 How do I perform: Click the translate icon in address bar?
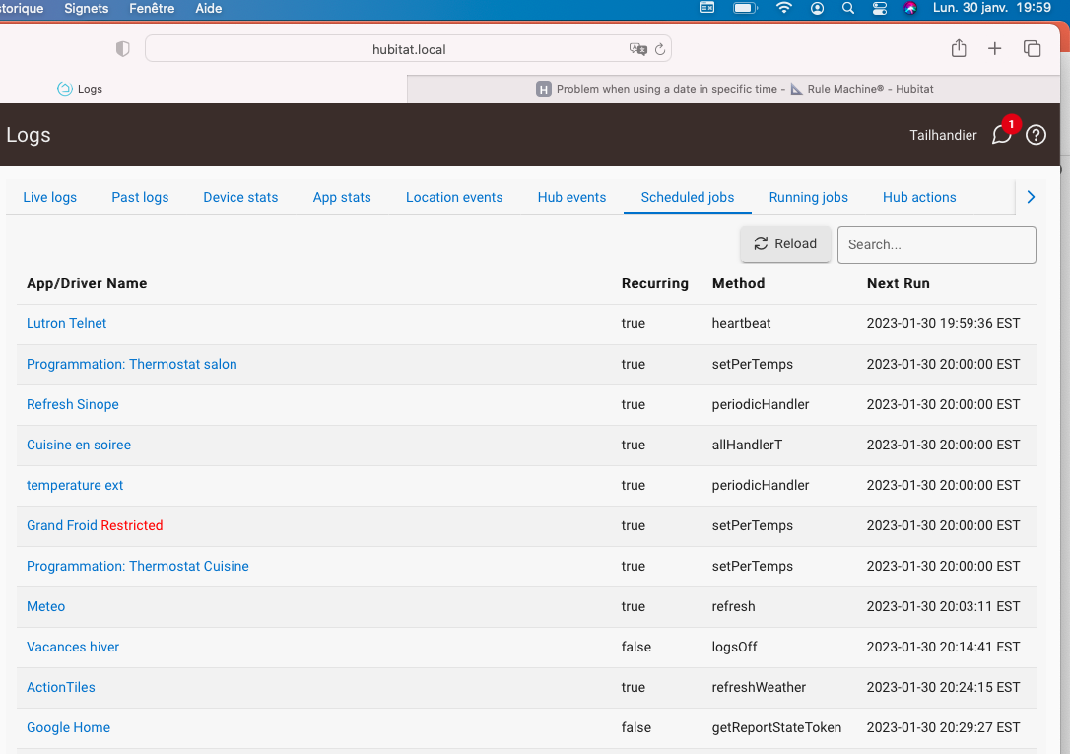pos(637,49)
